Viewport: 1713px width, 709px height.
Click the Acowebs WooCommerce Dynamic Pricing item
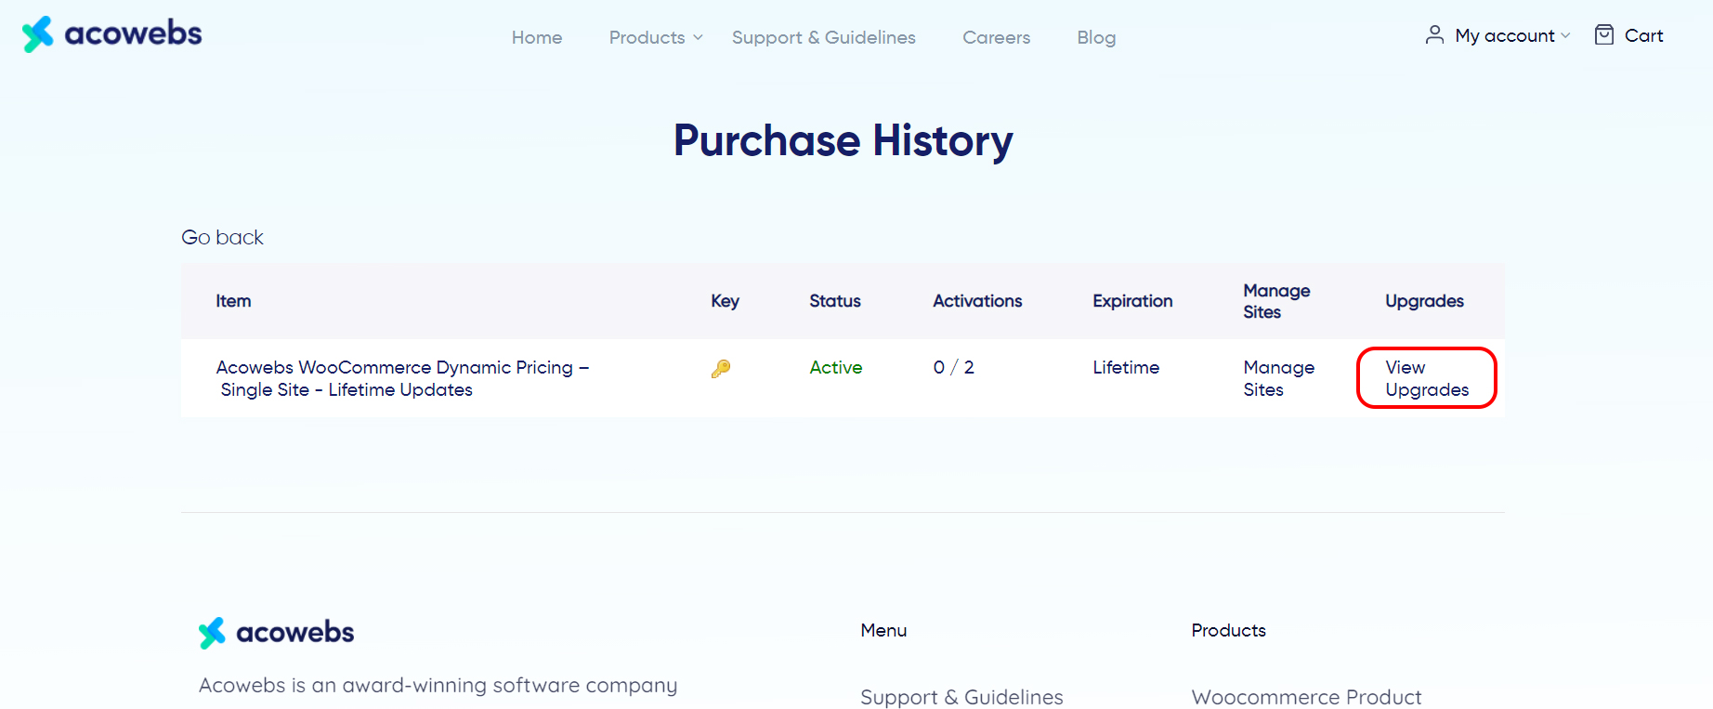pyautogui.click(x=402, y=378)
